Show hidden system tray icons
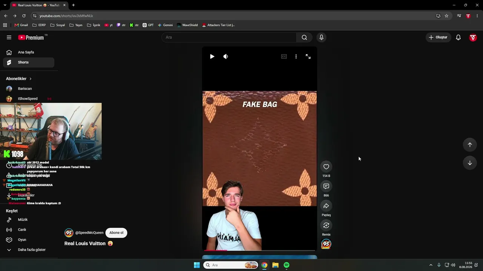Screen dimensions: 483x271 click(431, 265)
